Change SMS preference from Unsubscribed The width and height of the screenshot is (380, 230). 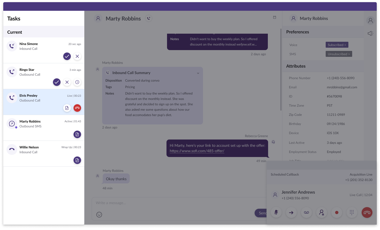[339, 54]
